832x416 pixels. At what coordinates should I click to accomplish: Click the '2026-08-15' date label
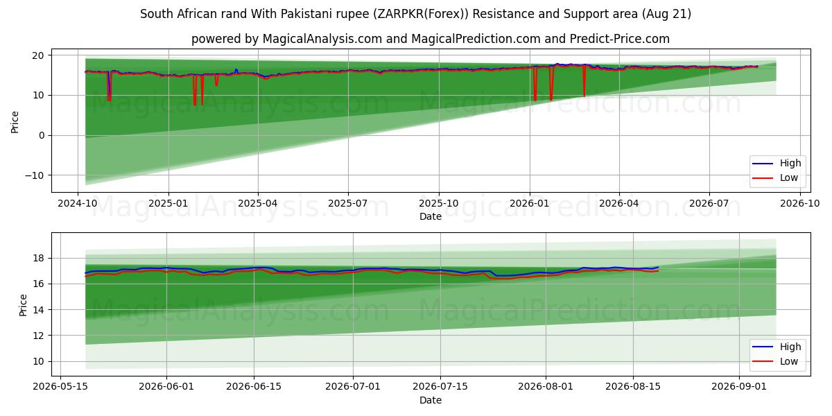pos(632,388)
